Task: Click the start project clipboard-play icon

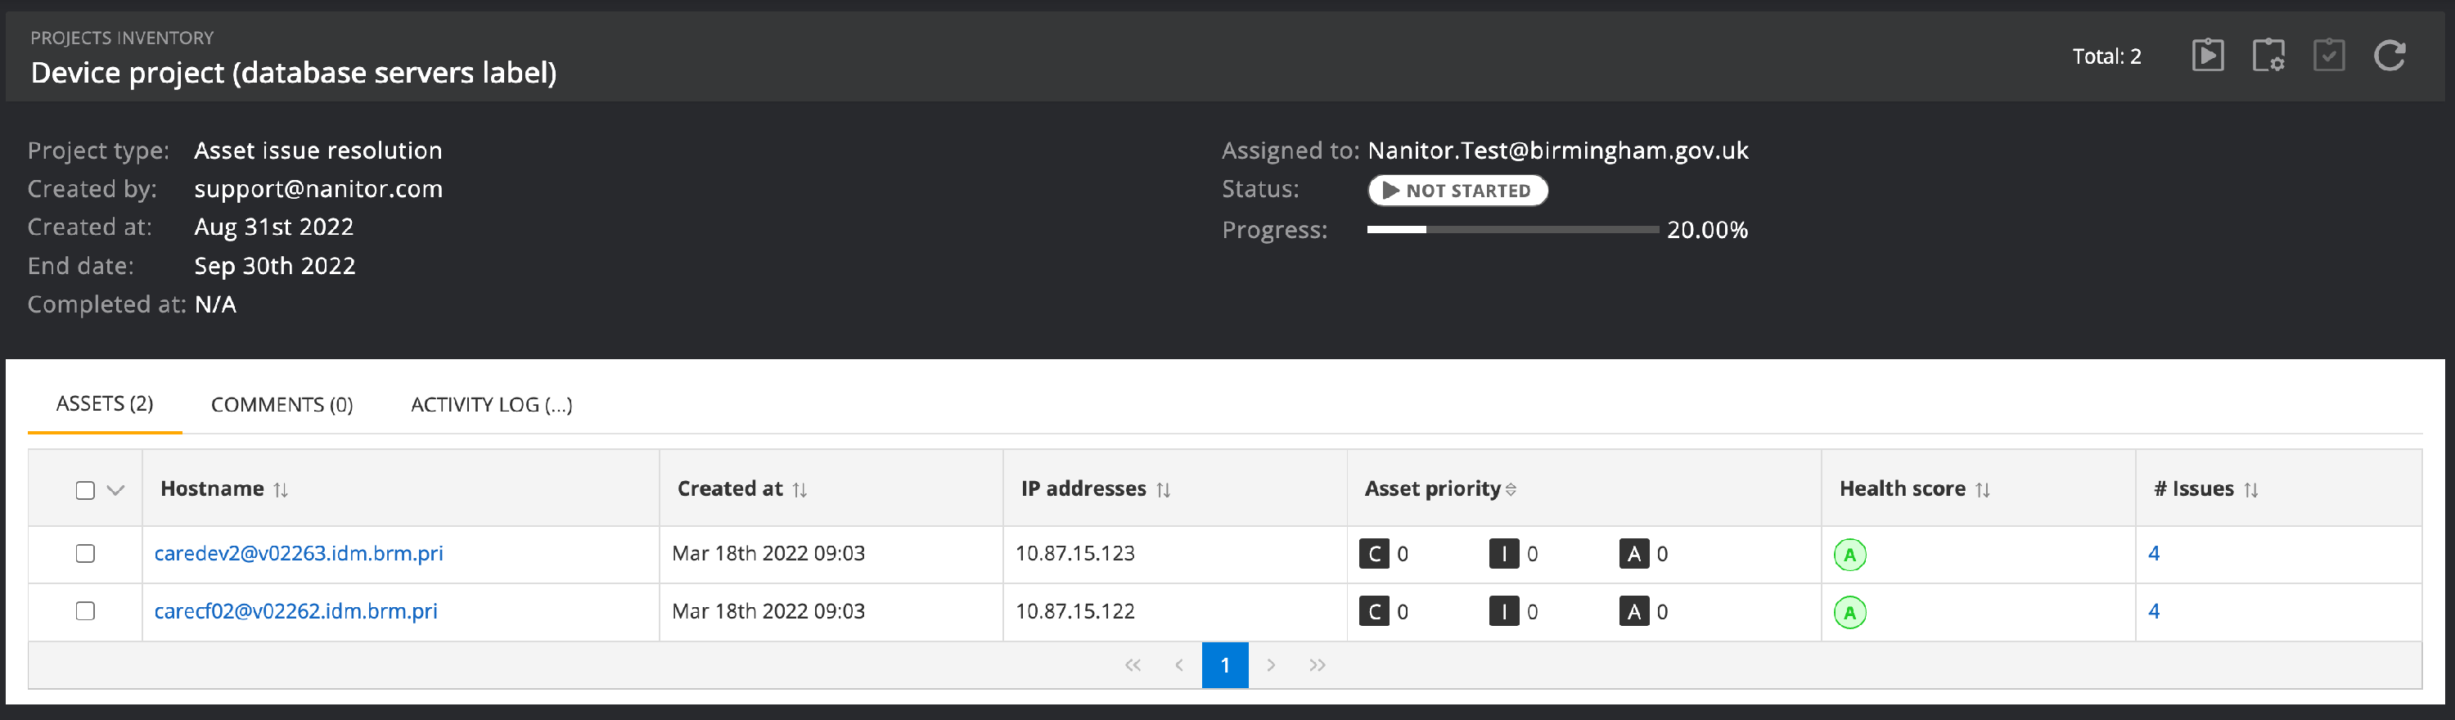Action: (x=2207, y=56)
